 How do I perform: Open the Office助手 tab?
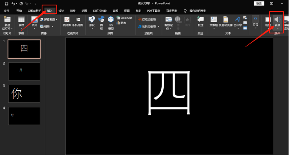point(34,11)
